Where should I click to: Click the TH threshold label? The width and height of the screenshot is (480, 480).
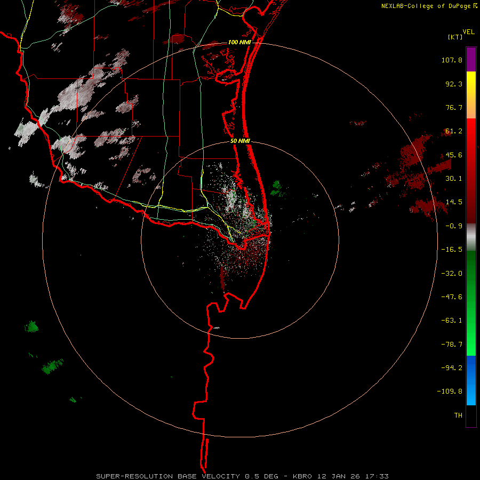click(458, 415)
